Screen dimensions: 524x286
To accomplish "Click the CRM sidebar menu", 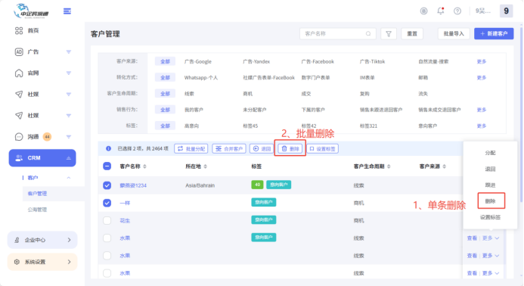I will (42, 158).
